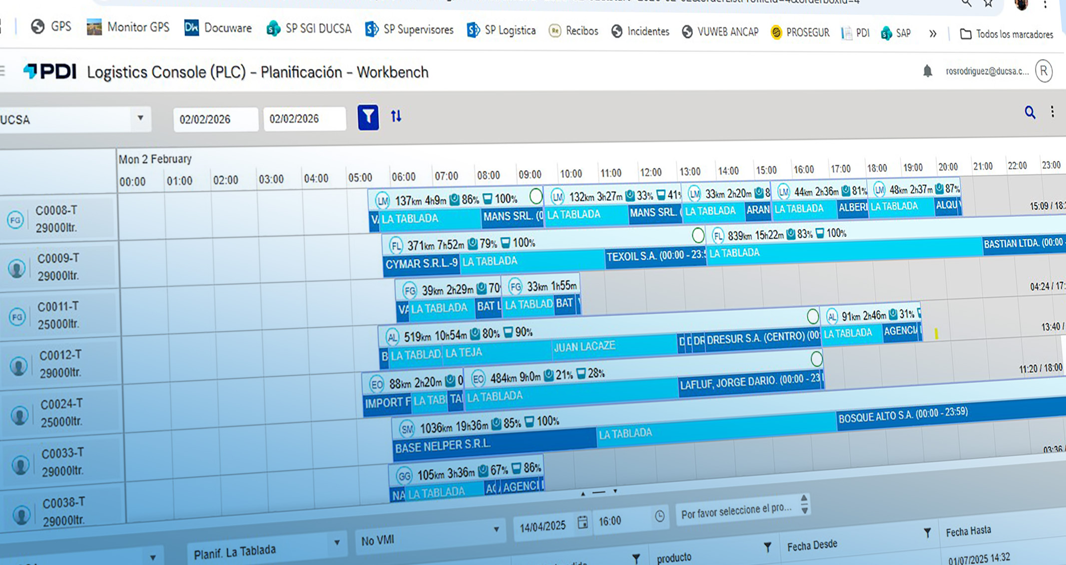1066x565 pixels.
Task: Click the FG driver icon for C0011-T
Action: click(17, 317)
